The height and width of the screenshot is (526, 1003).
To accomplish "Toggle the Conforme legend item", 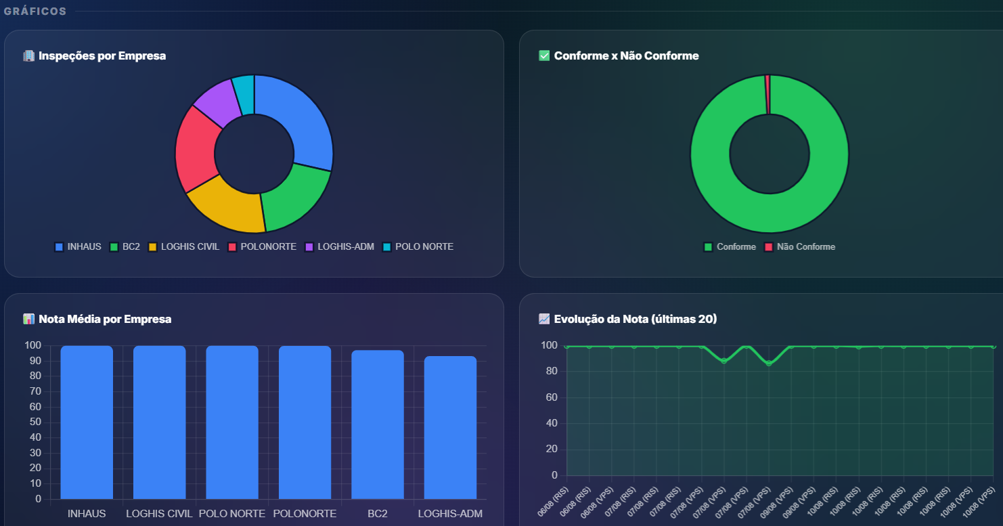I will click(x=730, y=247).
